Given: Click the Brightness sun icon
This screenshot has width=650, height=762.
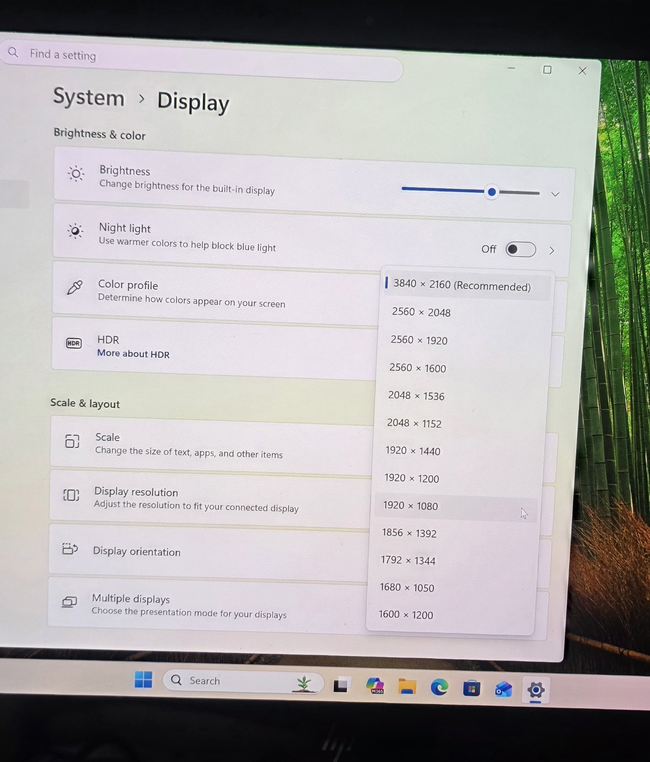Looking at the screenshot, I should [x=76, y=174].
